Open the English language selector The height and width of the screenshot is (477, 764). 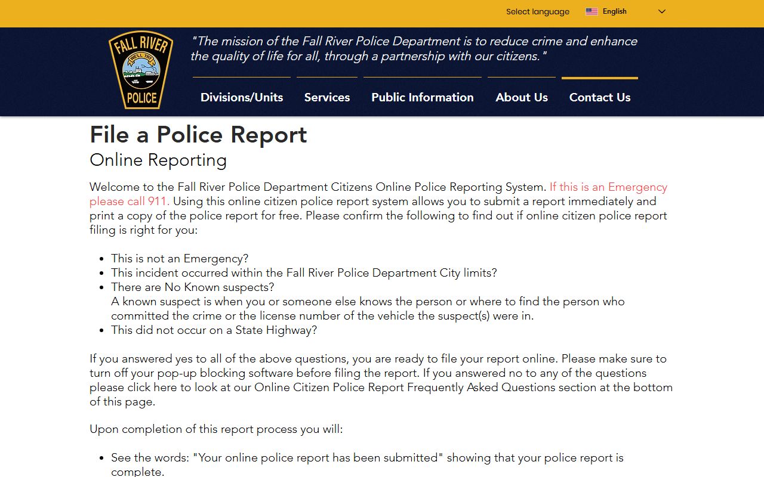pyautogui.click(x=626, y=11)
